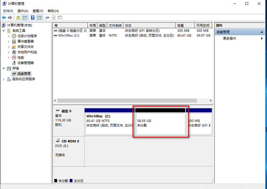
Task: Click the 设备管理器 icon
Action: pyautogui.click(x=14, y=63)
